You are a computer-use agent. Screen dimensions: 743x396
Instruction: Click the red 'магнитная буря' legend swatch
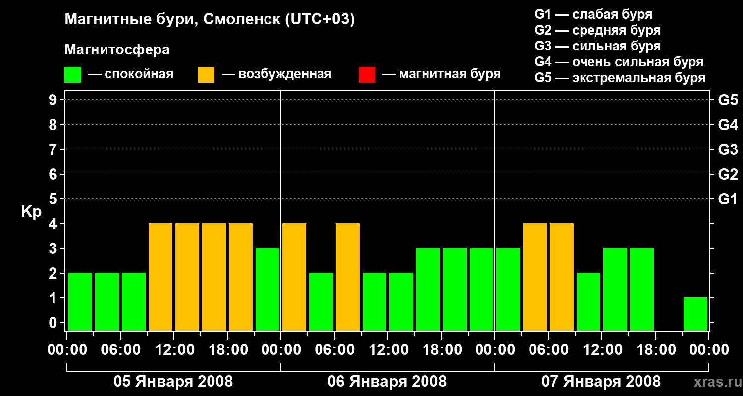(x=367, y=75)
